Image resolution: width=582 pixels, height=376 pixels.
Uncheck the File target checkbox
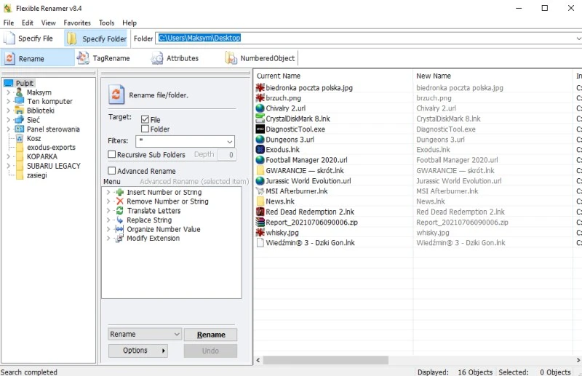(145, 119)
